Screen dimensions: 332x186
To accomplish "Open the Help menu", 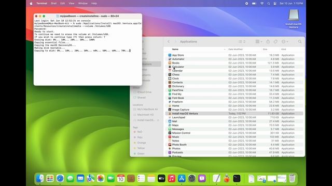I will click(x=94, y=4).
